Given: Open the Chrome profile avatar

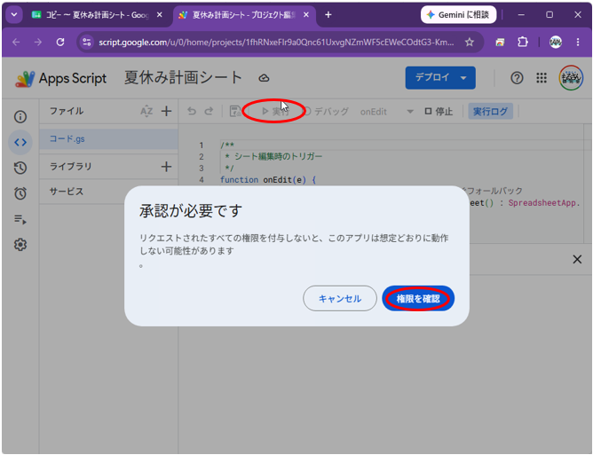Looking at the screenshot, I should click(555, 42).
